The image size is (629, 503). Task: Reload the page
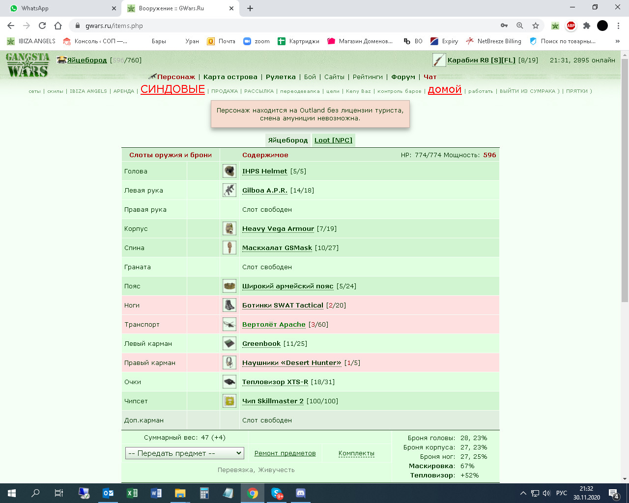click(x=42, y=26)
